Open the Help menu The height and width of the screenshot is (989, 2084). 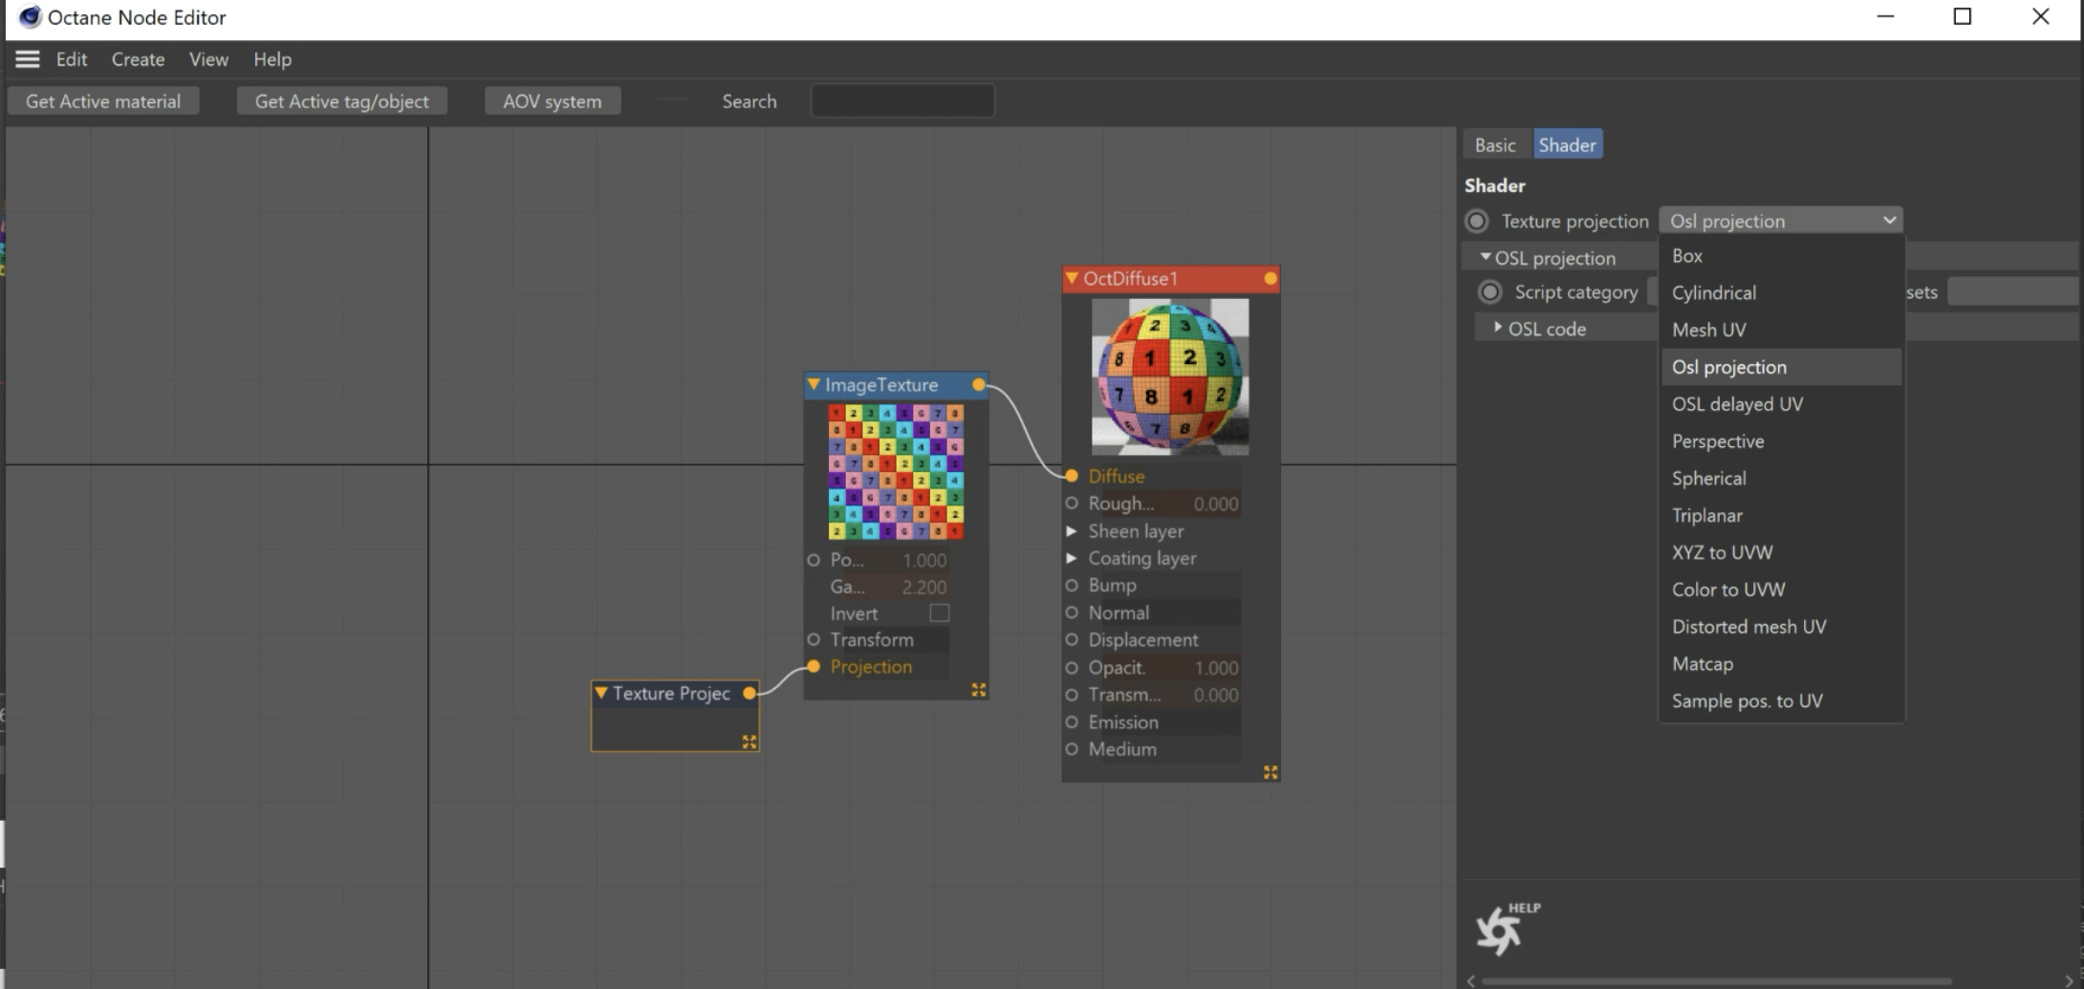pyautogui.click(x=272, y=59)
